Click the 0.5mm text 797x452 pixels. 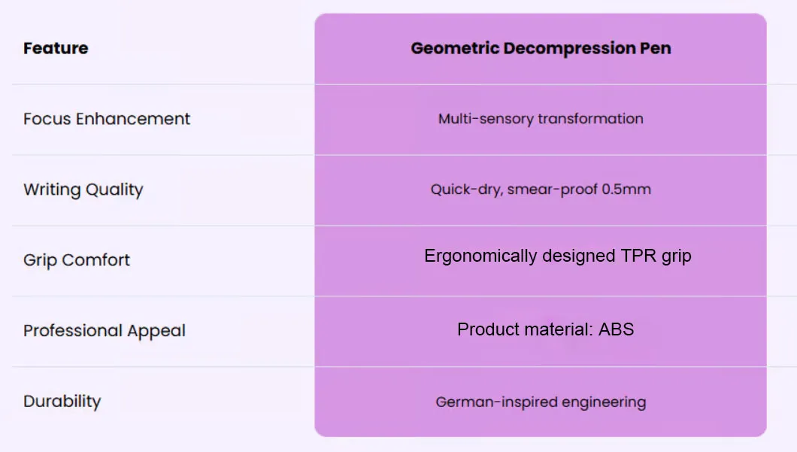click(x=626, y=190)
